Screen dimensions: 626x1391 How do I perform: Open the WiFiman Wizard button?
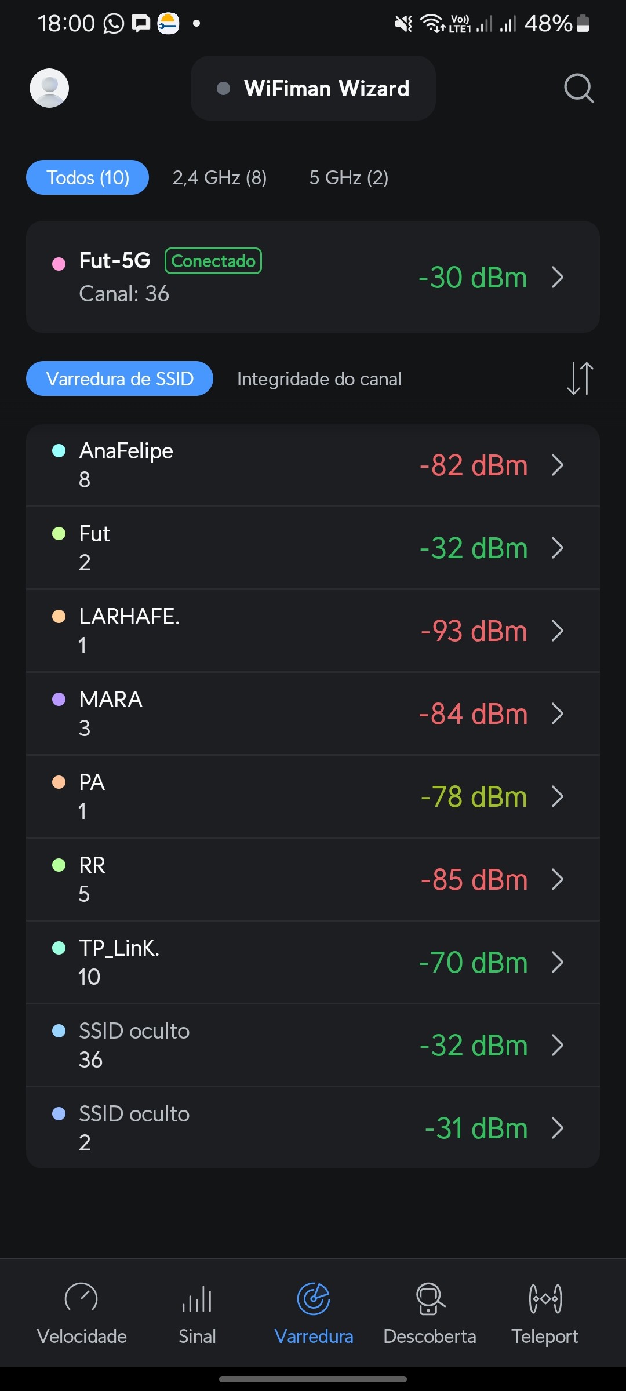(313, 88)
